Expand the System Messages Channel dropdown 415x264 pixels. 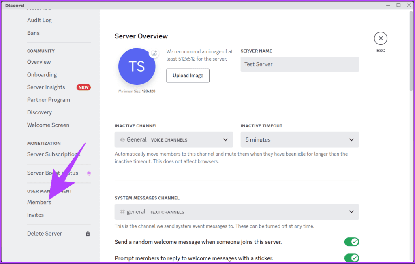(x=237, y=212)
